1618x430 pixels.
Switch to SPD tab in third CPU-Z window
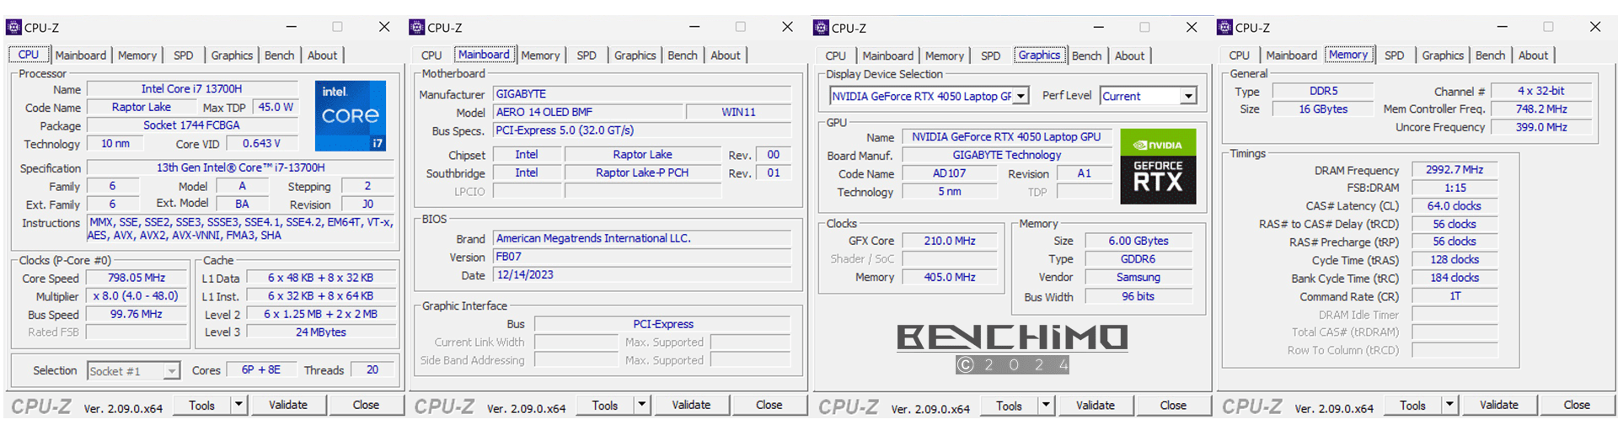pyautogui.click(x=990, y=56)
